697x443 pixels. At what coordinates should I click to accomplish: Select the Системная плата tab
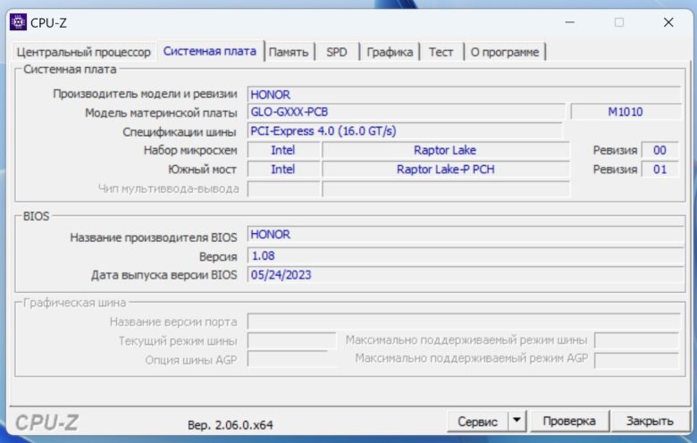point(209,51)
